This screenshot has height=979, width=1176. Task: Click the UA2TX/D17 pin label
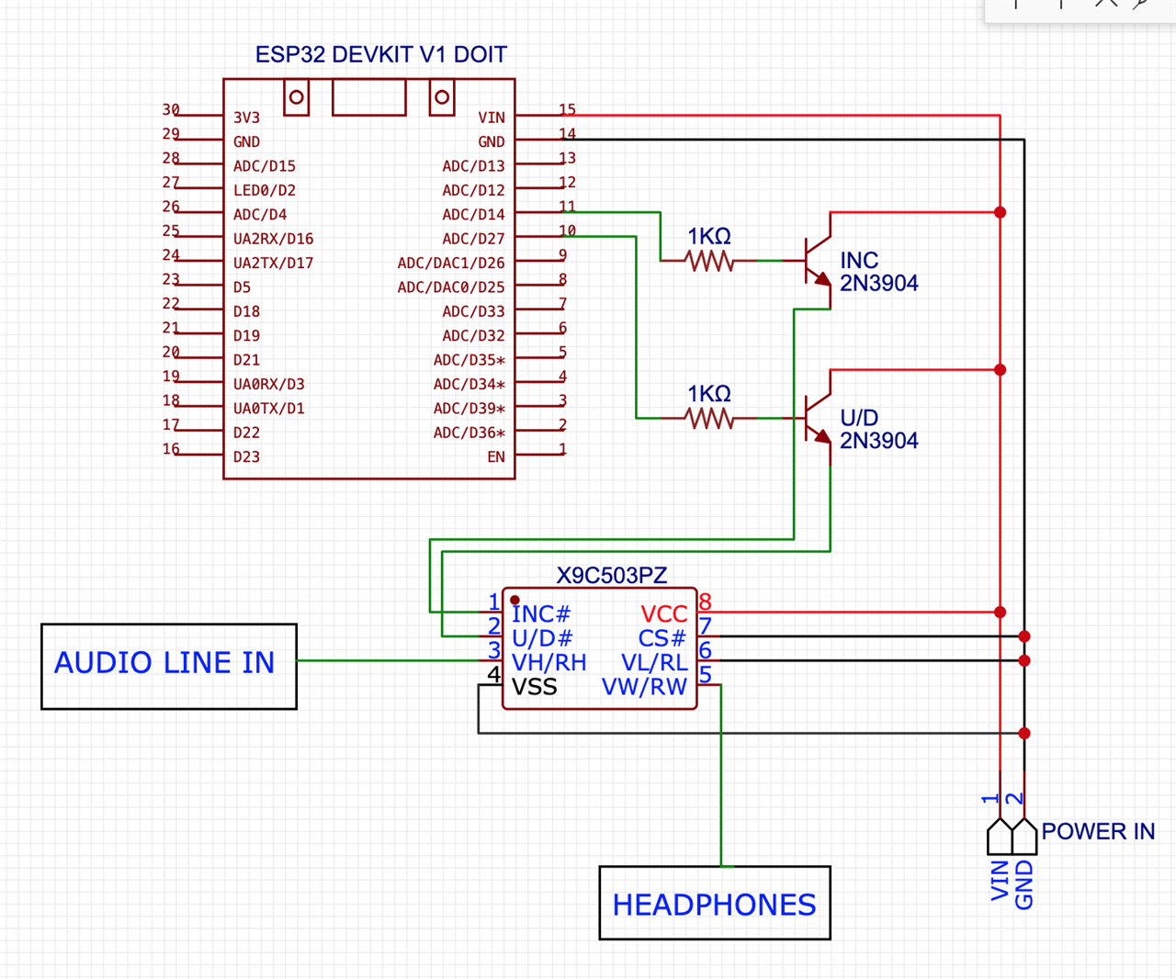[x=273, y=263]
